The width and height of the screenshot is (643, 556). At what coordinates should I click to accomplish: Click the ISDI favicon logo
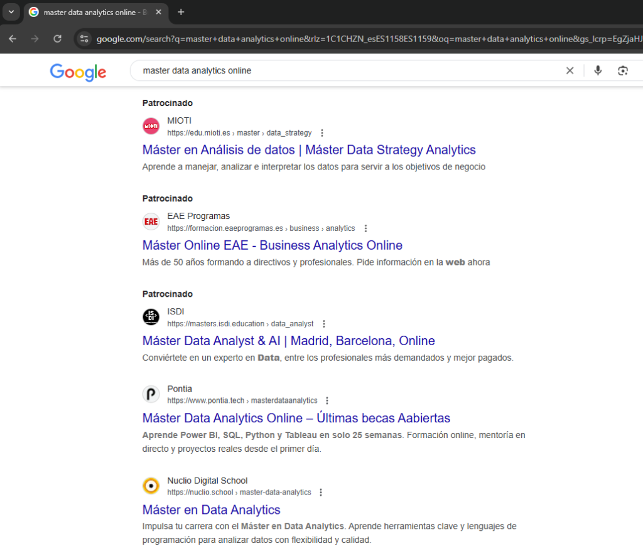click(151, 317)
